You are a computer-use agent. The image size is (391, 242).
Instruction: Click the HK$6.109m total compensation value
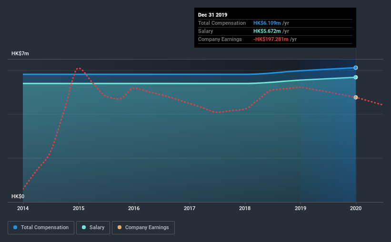pos(267,23)
